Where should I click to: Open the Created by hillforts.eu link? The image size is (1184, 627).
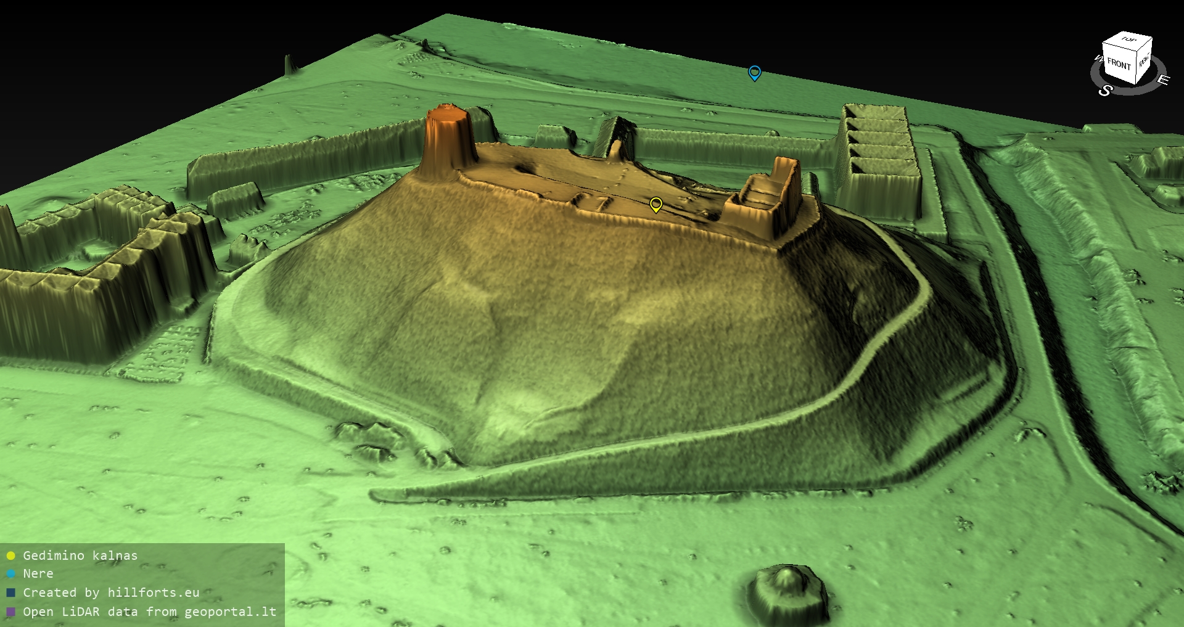[x=111, y=592]
